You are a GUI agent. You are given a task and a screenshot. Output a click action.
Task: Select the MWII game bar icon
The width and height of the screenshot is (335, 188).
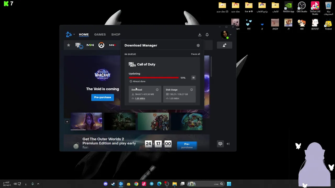90,45
